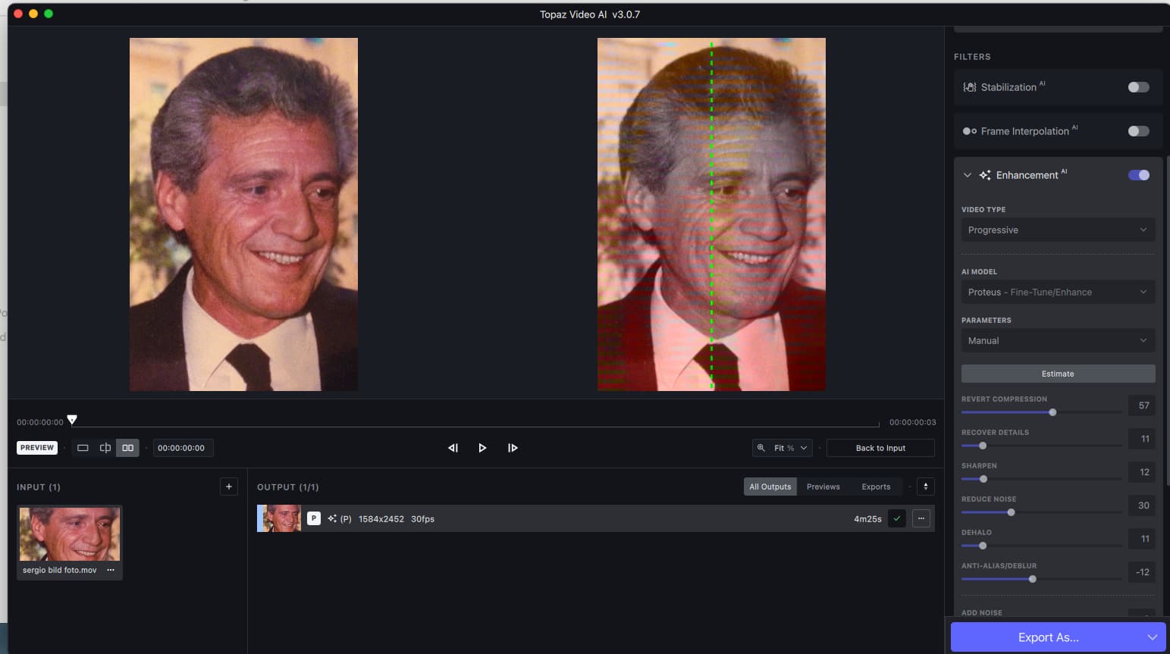The height and width of the screenshot is (654, 1170).
Task: Step back one frame
Action: [453, 448]
